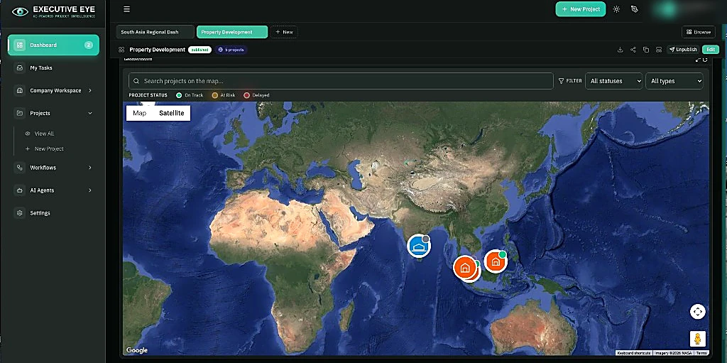Expand Workflows chevron
Screen dimensions: 727x363
point(90,168)
